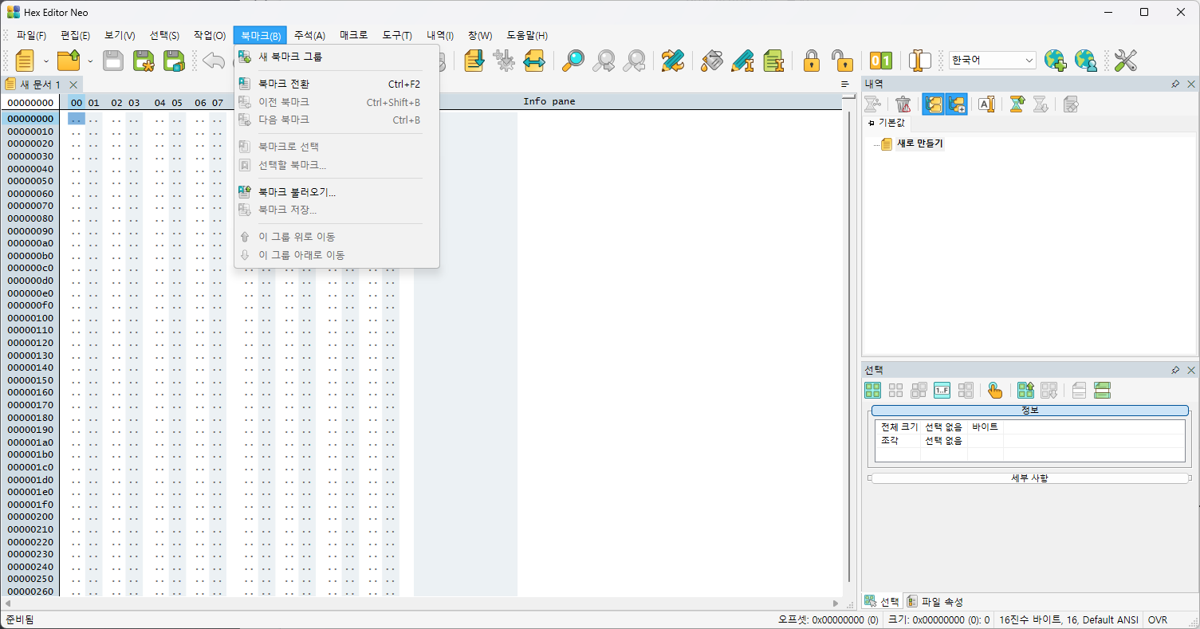Switch to the 새 문서 1 tab
The width and height of the screenshot is (1200, 629).
tap(40, 85)
